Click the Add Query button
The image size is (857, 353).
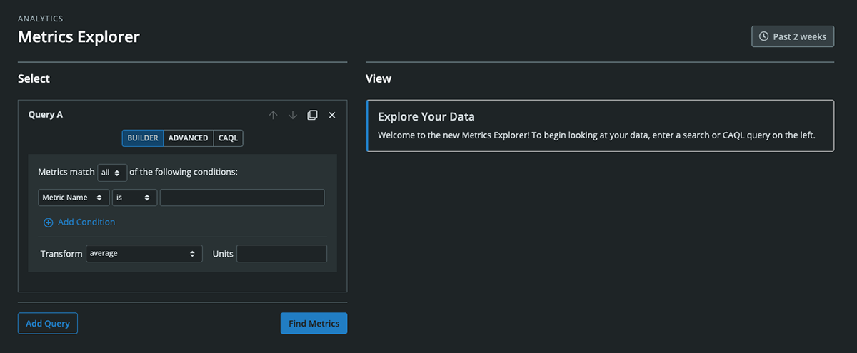[x=48, y=323]
